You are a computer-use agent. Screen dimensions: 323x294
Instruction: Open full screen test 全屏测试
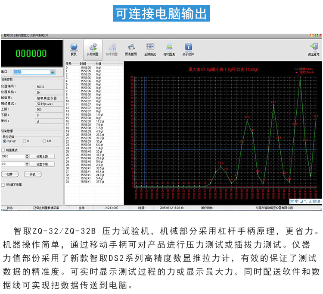pos(150,47)
